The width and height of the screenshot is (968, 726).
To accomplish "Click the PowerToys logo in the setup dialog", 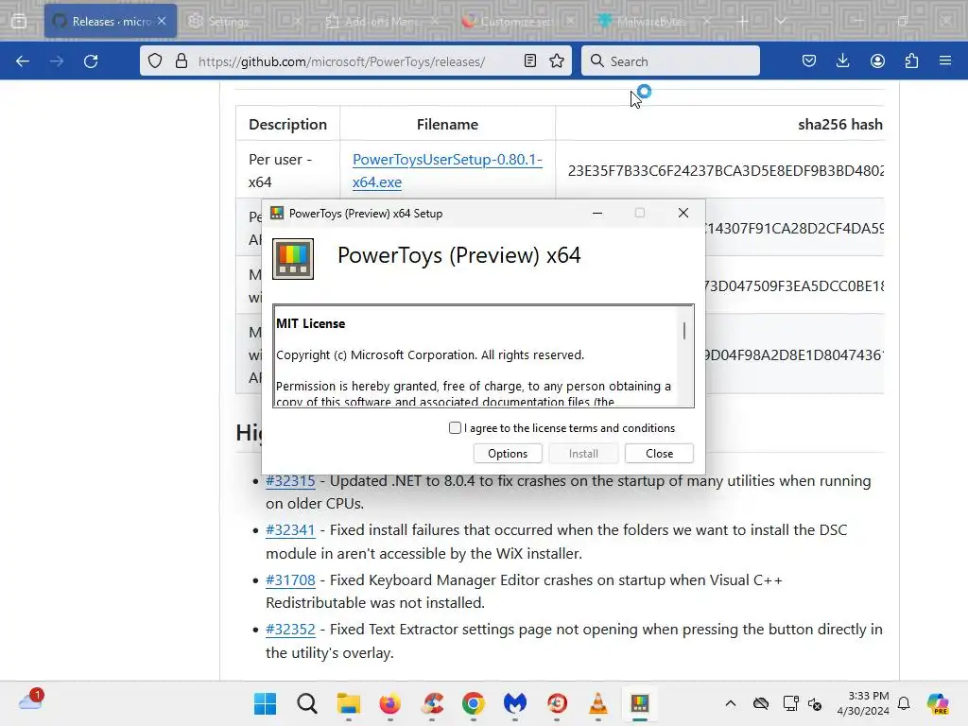I will click(293, 259).
